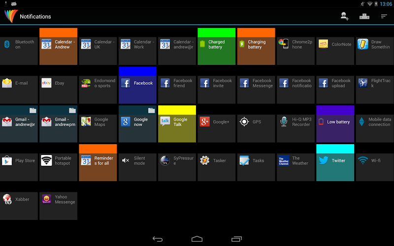Select the Low battery tile
Viewport: 394px width, 246px height.
pos(335,124)
